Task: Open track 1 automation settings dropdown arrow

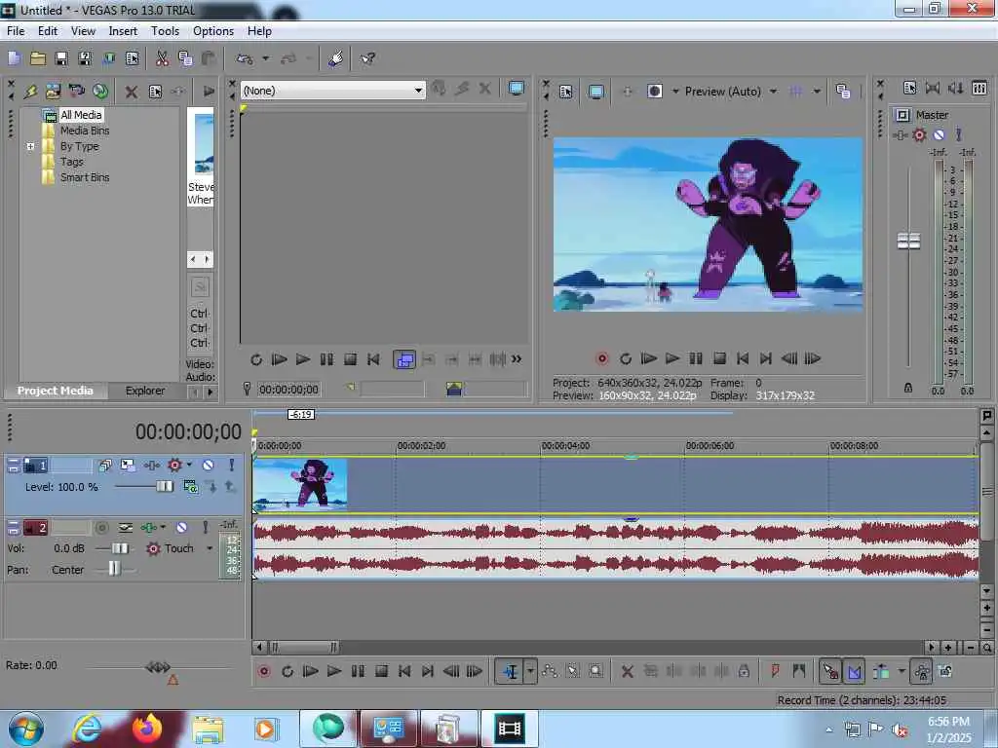Action: click(189, 465)
